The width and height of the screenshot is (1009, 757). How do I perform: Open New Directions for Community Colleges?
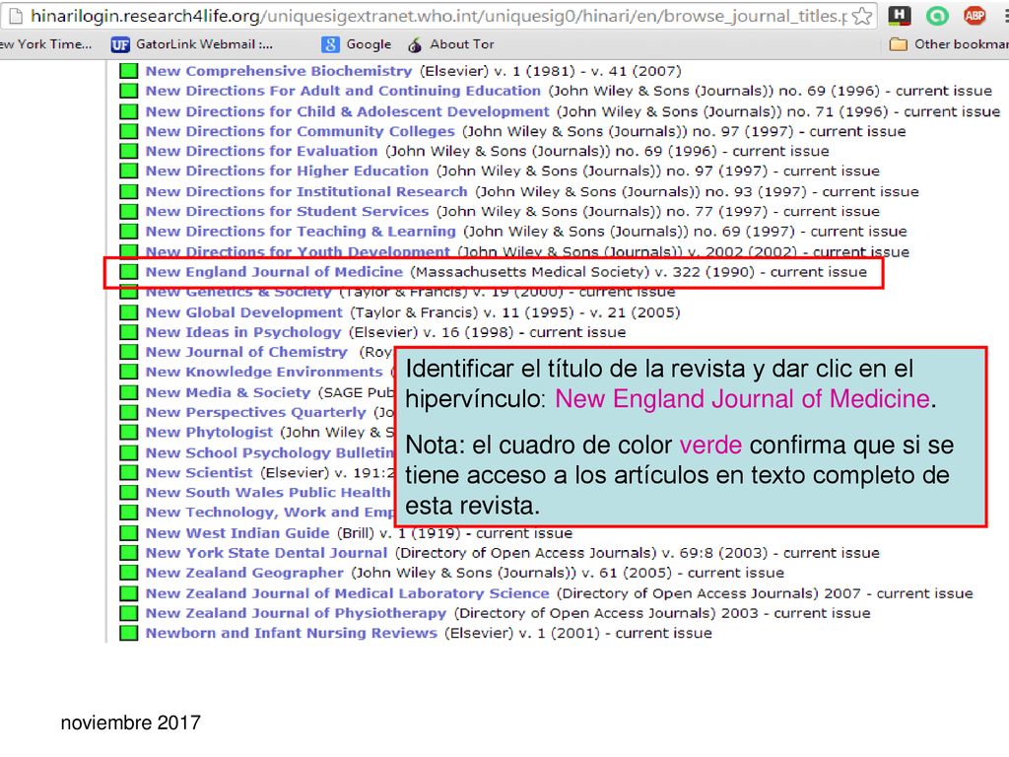pos(300,131)
